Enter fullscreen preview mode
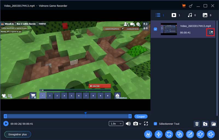 pyautogui.click(x=146, y=123)
